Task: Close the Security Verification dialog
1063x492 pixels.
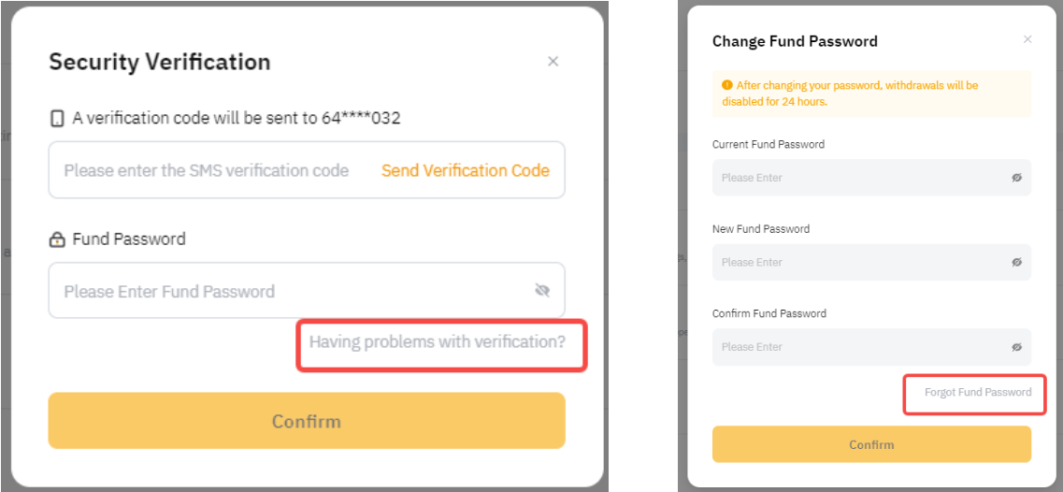Action: 553,62
